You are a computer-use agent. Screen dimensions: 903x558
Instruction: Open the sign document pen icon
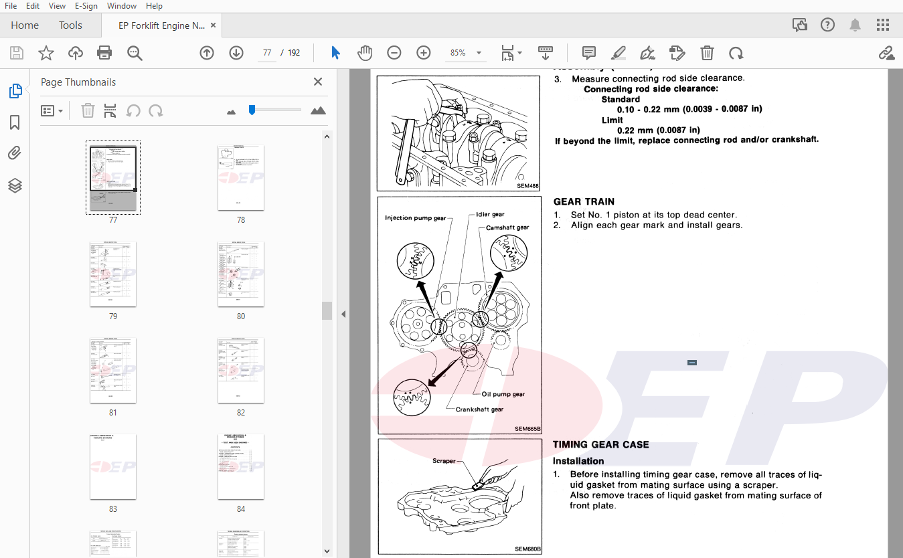tap(647, 53)
